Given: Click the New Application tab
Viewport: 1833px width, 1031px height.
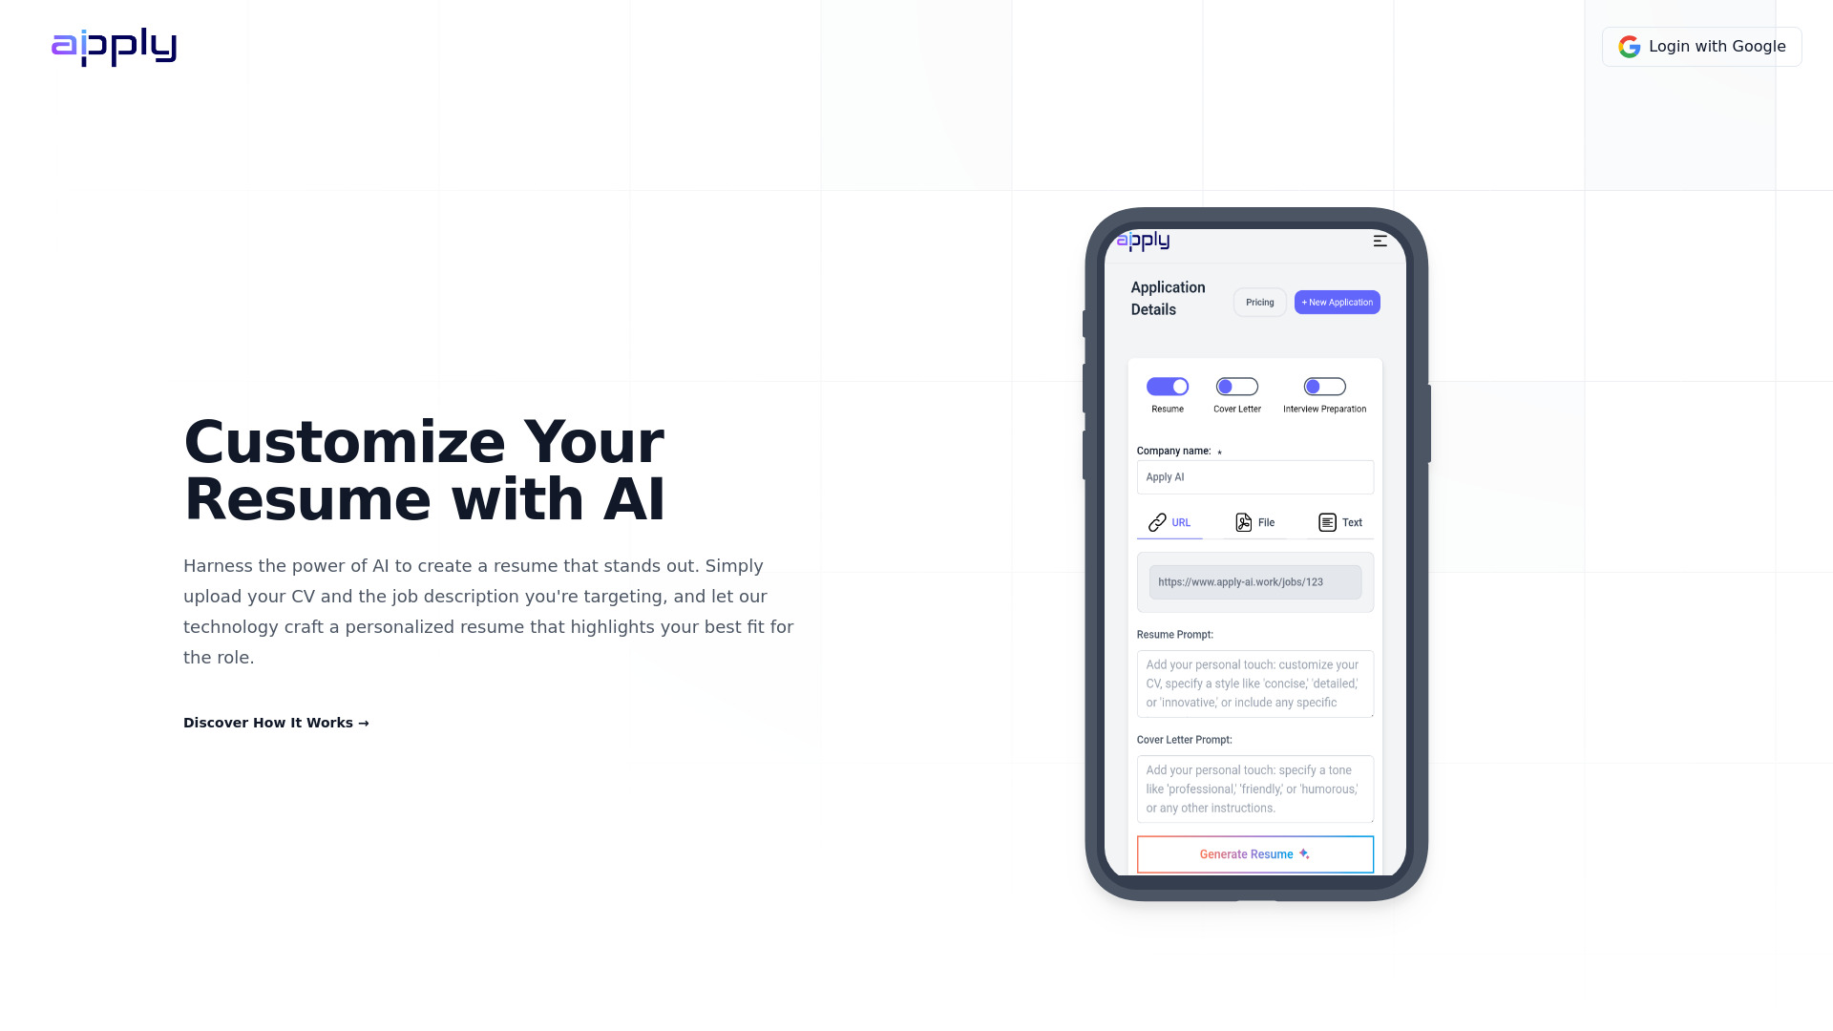Looking at the screenshot, I should coord(1337,302).
